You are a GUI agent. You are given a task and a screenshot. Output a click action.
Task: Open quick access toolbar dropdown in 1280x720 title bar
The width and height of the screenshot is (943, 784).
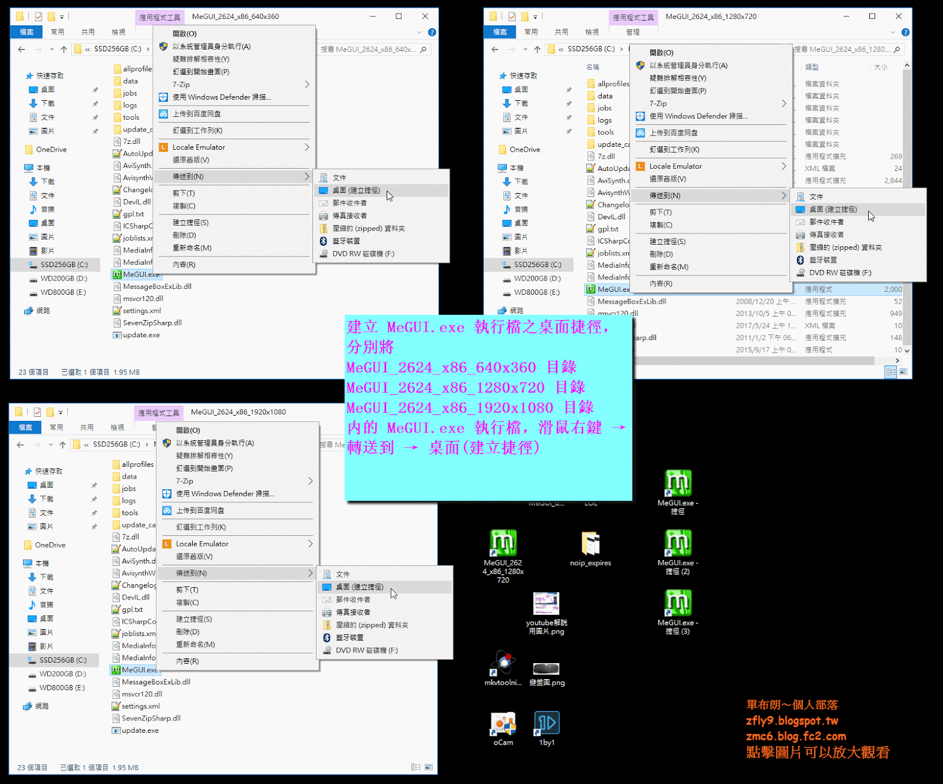click(535, 17)
